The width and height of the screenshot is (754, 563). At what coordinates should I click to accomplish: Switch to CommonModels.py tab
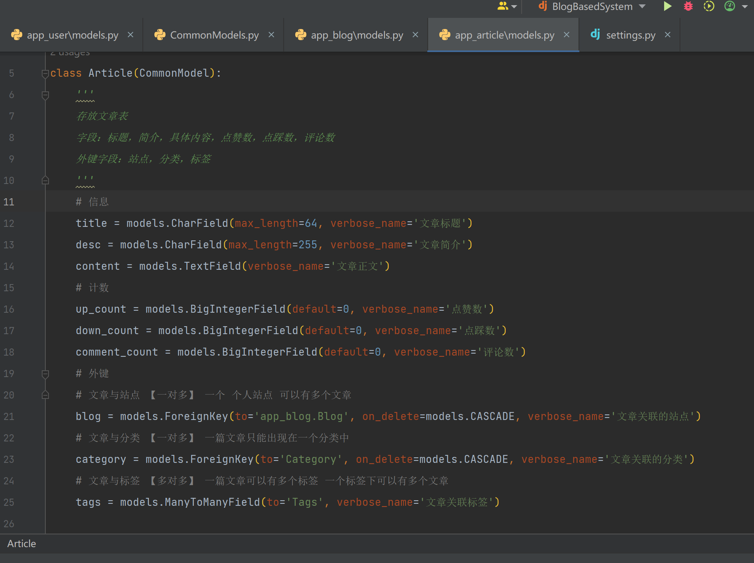(x=214, y=35)
